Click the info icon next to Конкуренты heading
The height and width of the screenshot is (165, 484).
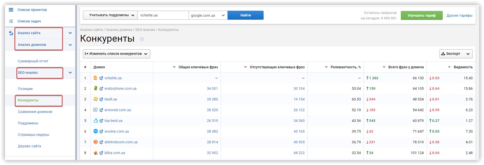click(x=142, y=39)
